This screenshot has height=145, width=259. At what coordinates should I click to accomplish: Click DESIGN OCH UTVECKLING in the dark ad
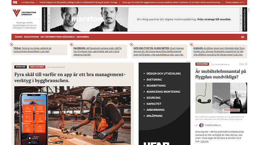click(x=164, y=74)
